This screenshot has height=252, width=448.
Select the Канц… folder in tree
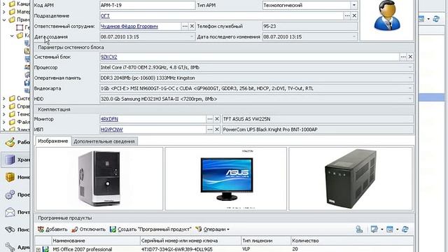tap(20, 4)
